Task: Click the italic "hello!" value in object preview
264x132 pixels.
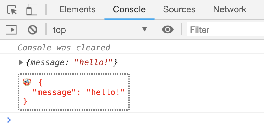Action: (x=94, y=62)
